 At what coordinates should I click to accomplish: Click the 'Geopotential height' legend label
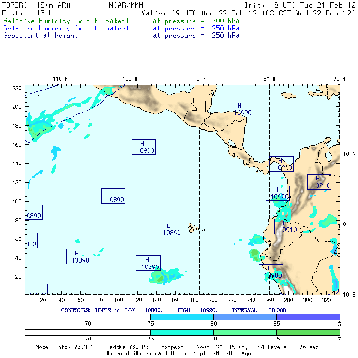(x=41, y=36)
